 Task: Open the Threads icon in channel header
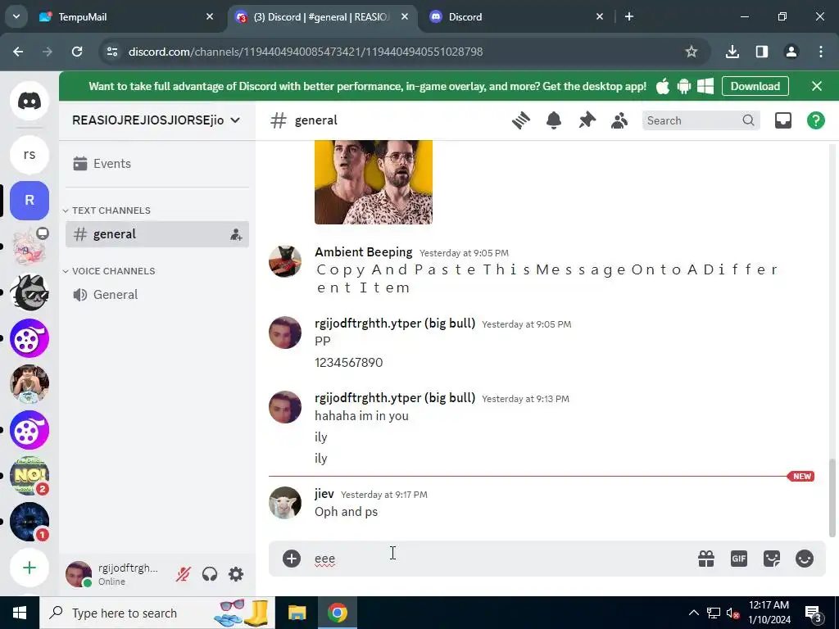point(520,120)
